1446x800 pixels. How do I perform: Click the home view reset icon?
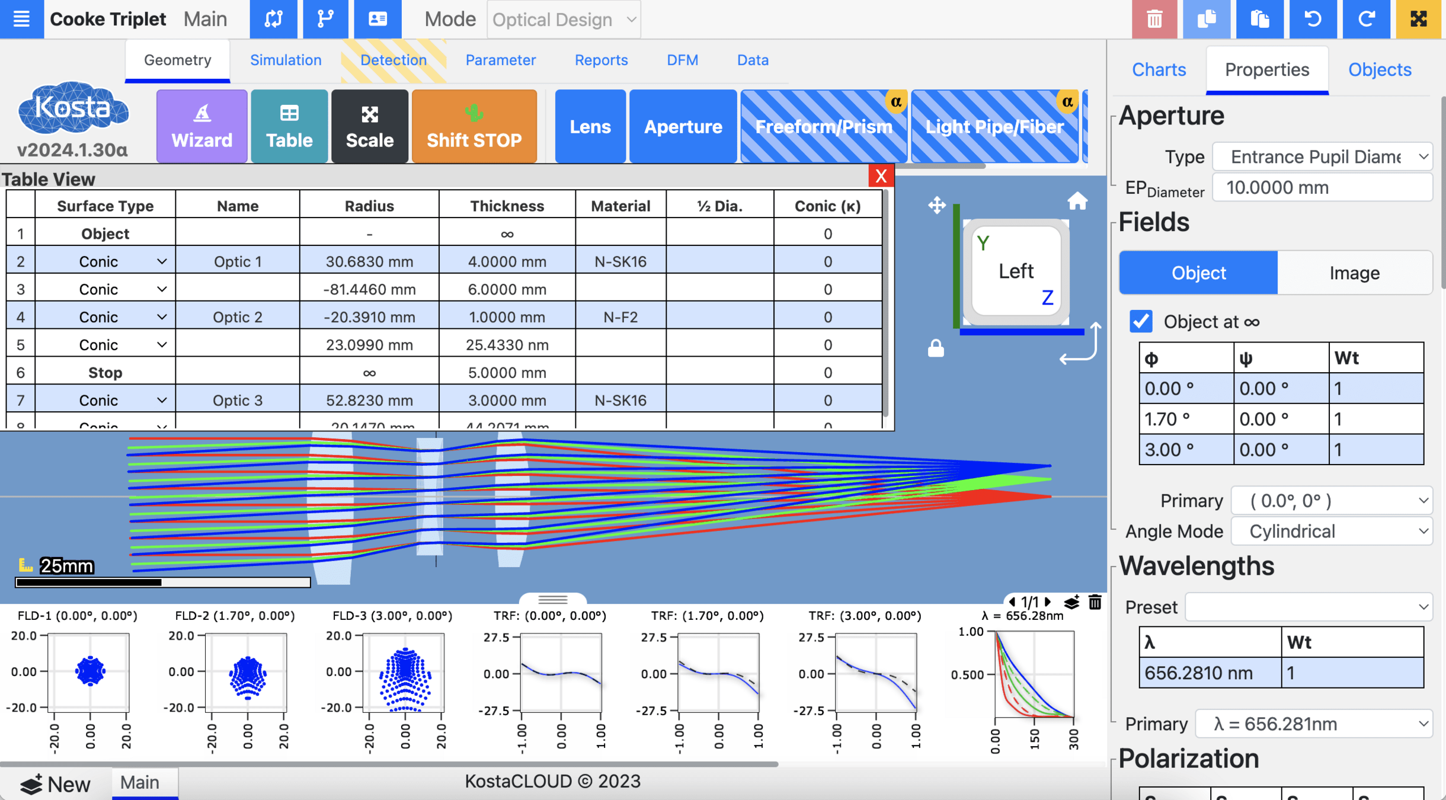(1077, 202)
